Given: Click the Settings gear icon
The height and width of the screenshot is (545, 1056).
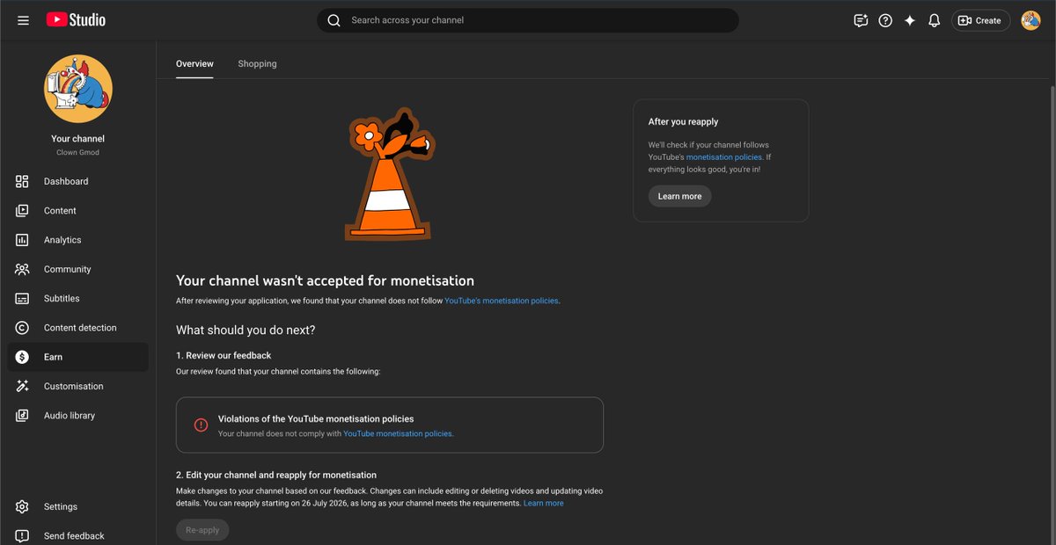Looking at the screenshot, I should coord(23,506).
